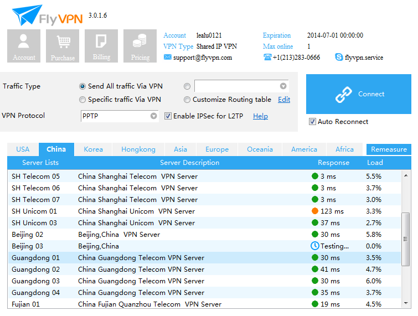Open the Billing icon
Viewport: 418px width, 316px height.
pyautogui.click(x=101, y=46)
